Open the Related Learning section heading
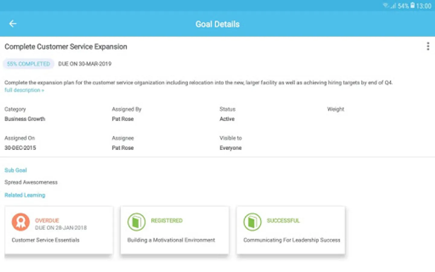The image size is (435, 272). [25, 195]
